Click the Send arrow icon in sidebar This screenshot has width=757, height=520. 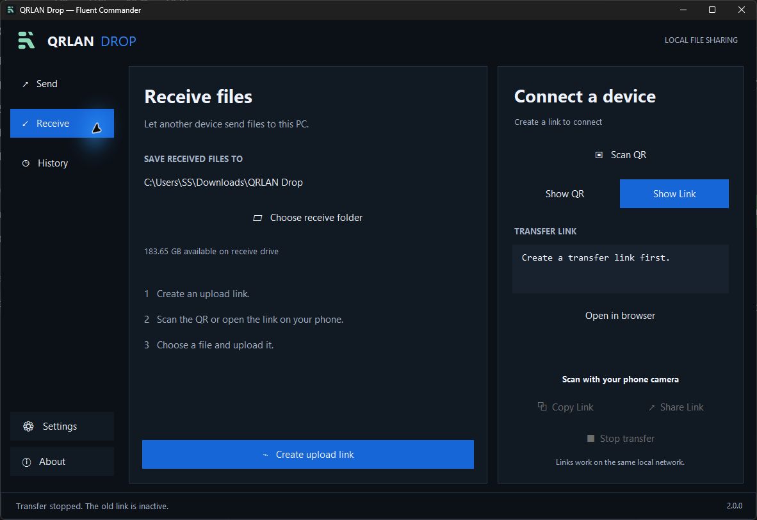pos(25,84)
